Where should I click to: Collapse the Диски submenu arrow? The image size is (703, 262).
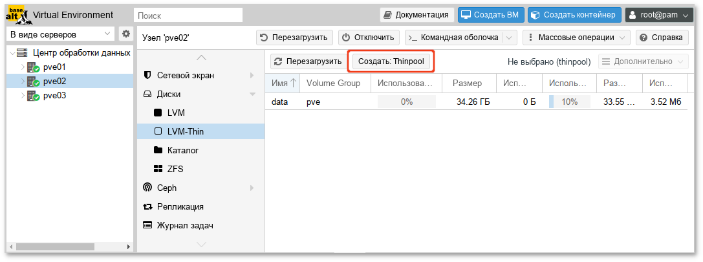coord(252,94)
